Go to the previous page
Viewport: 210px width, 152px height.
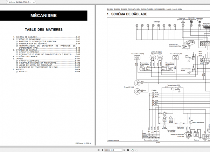click(x=102, y=150)
